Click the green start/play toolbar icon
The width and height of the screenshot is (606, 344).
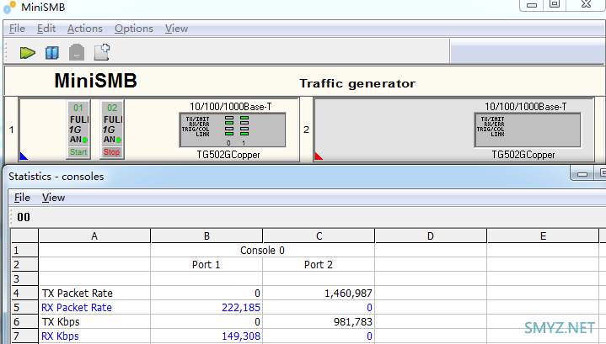(28, 53)
